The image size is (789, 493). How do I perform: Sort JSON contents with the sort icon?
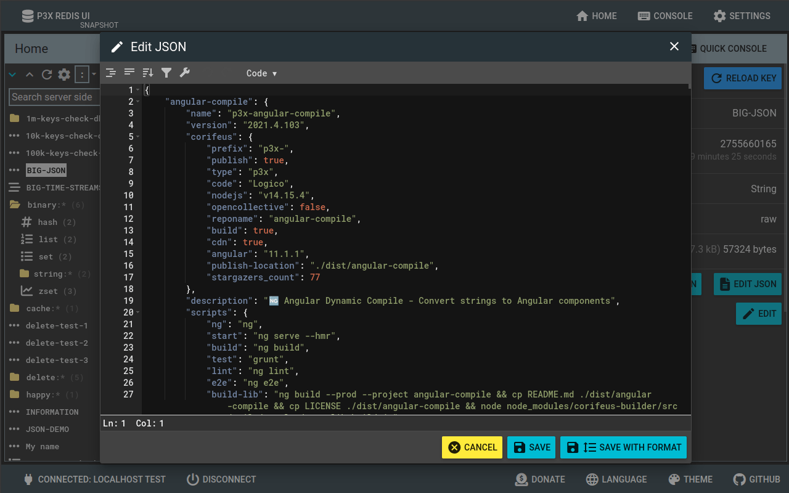coord(148,73)
